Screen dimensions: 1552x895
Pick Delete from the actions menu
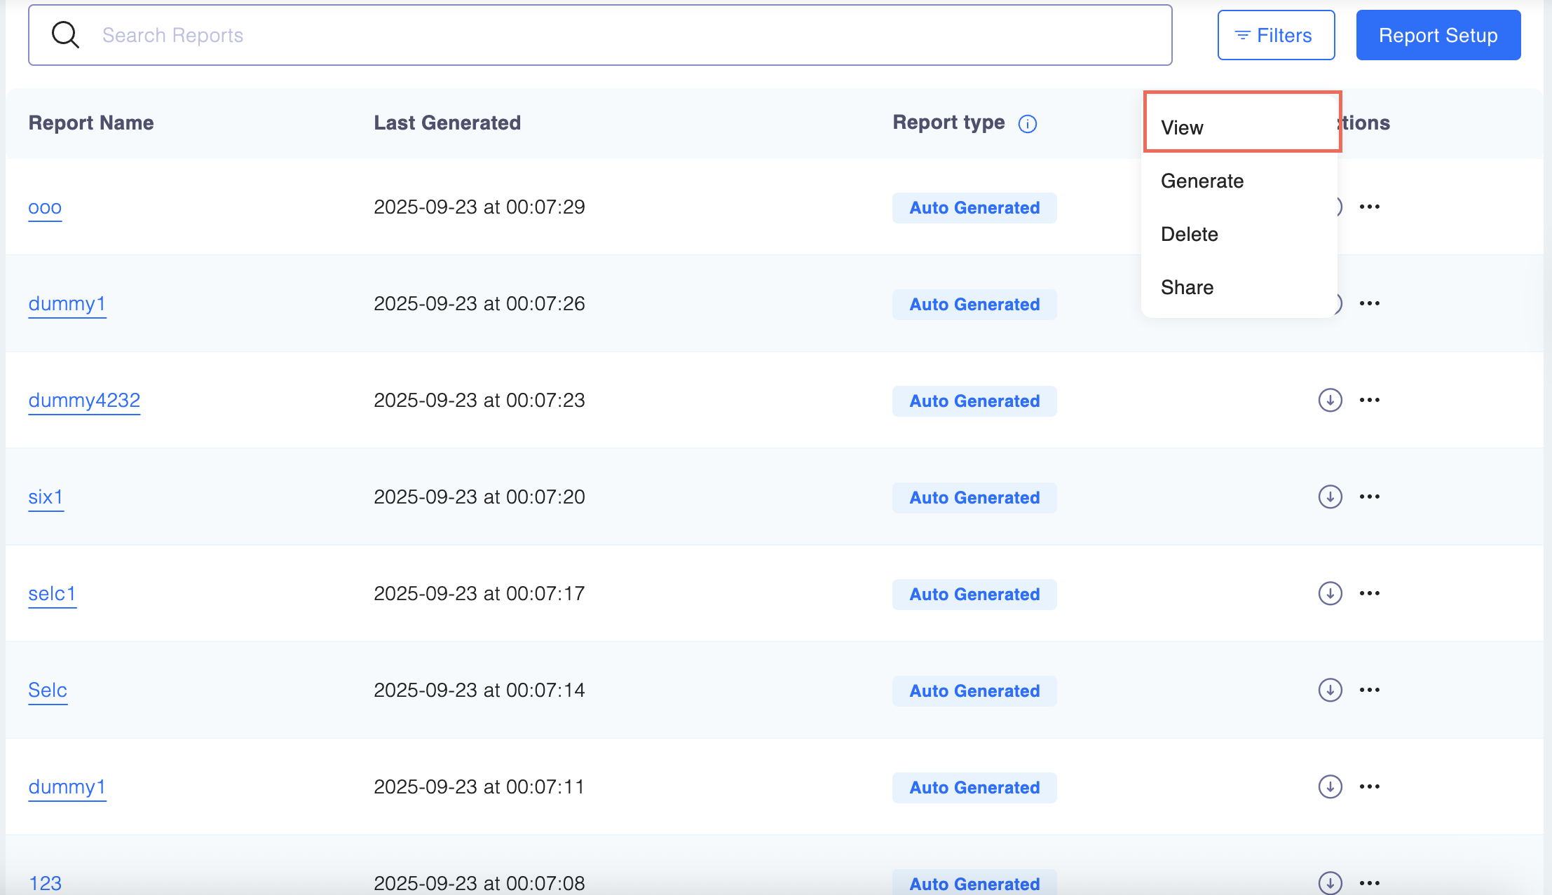pos(1189,234)
